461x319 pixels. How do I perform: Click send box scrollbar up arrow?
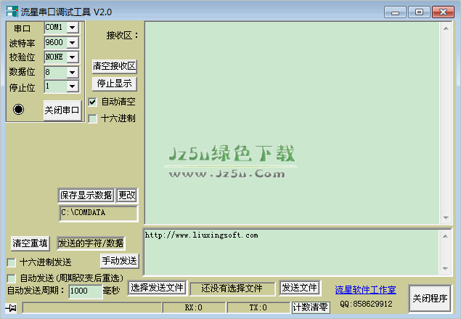coord(446,236)
